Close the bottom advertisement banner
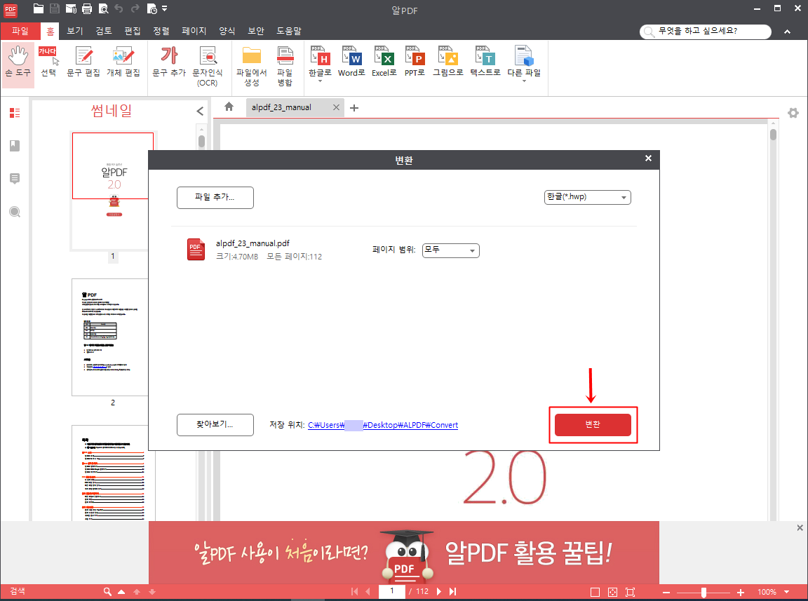Viewport: 808px width, 601px height. tap(800, 528)
